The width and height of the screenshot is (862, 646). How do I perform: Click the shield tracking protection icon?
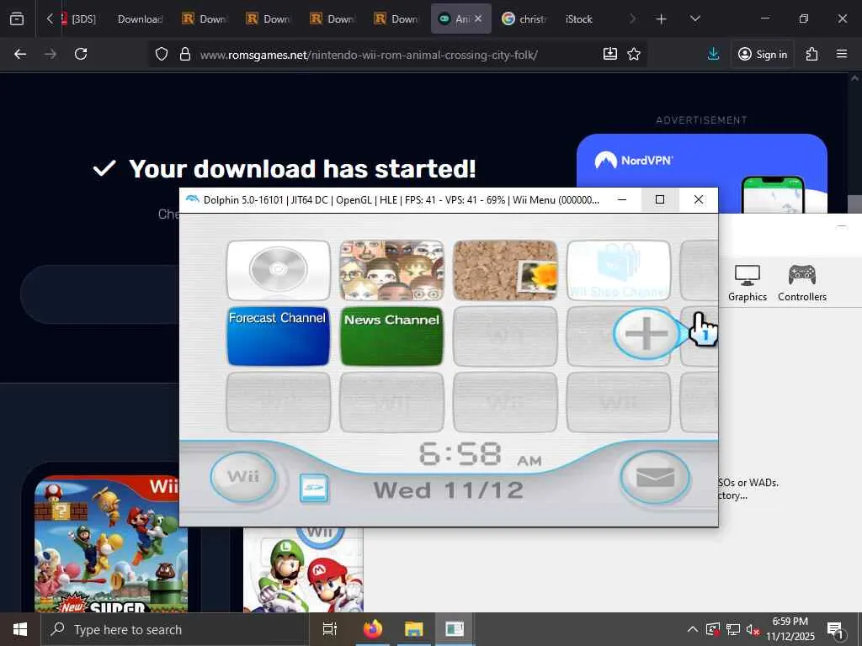[x=161, y=54]
